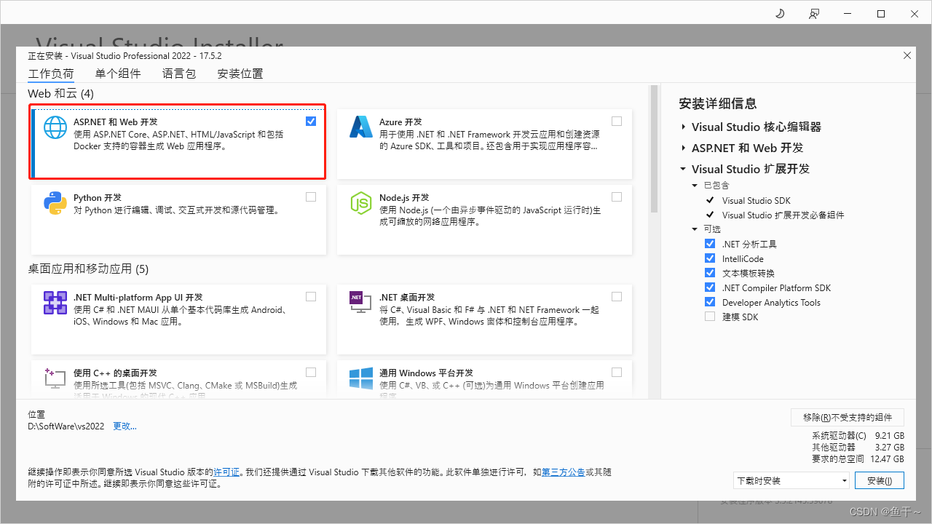The width and height of the screenshot is (932, 524).
Task: Check the Python 开发 workload checkbox
Action: tap(311, 196)
